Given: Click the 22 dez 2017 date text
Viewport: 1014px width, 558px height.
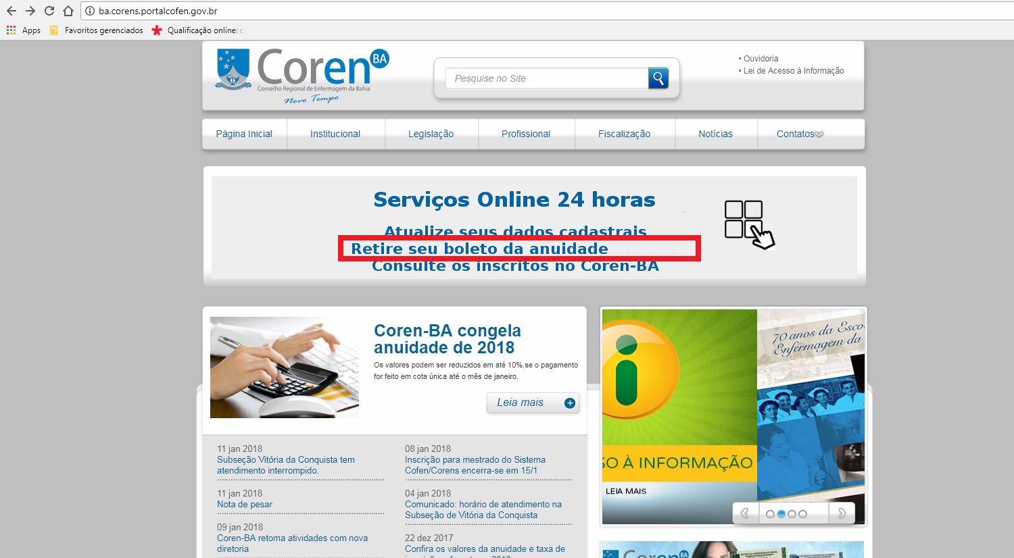Looking at the screenshot, I should coord(429,538).
